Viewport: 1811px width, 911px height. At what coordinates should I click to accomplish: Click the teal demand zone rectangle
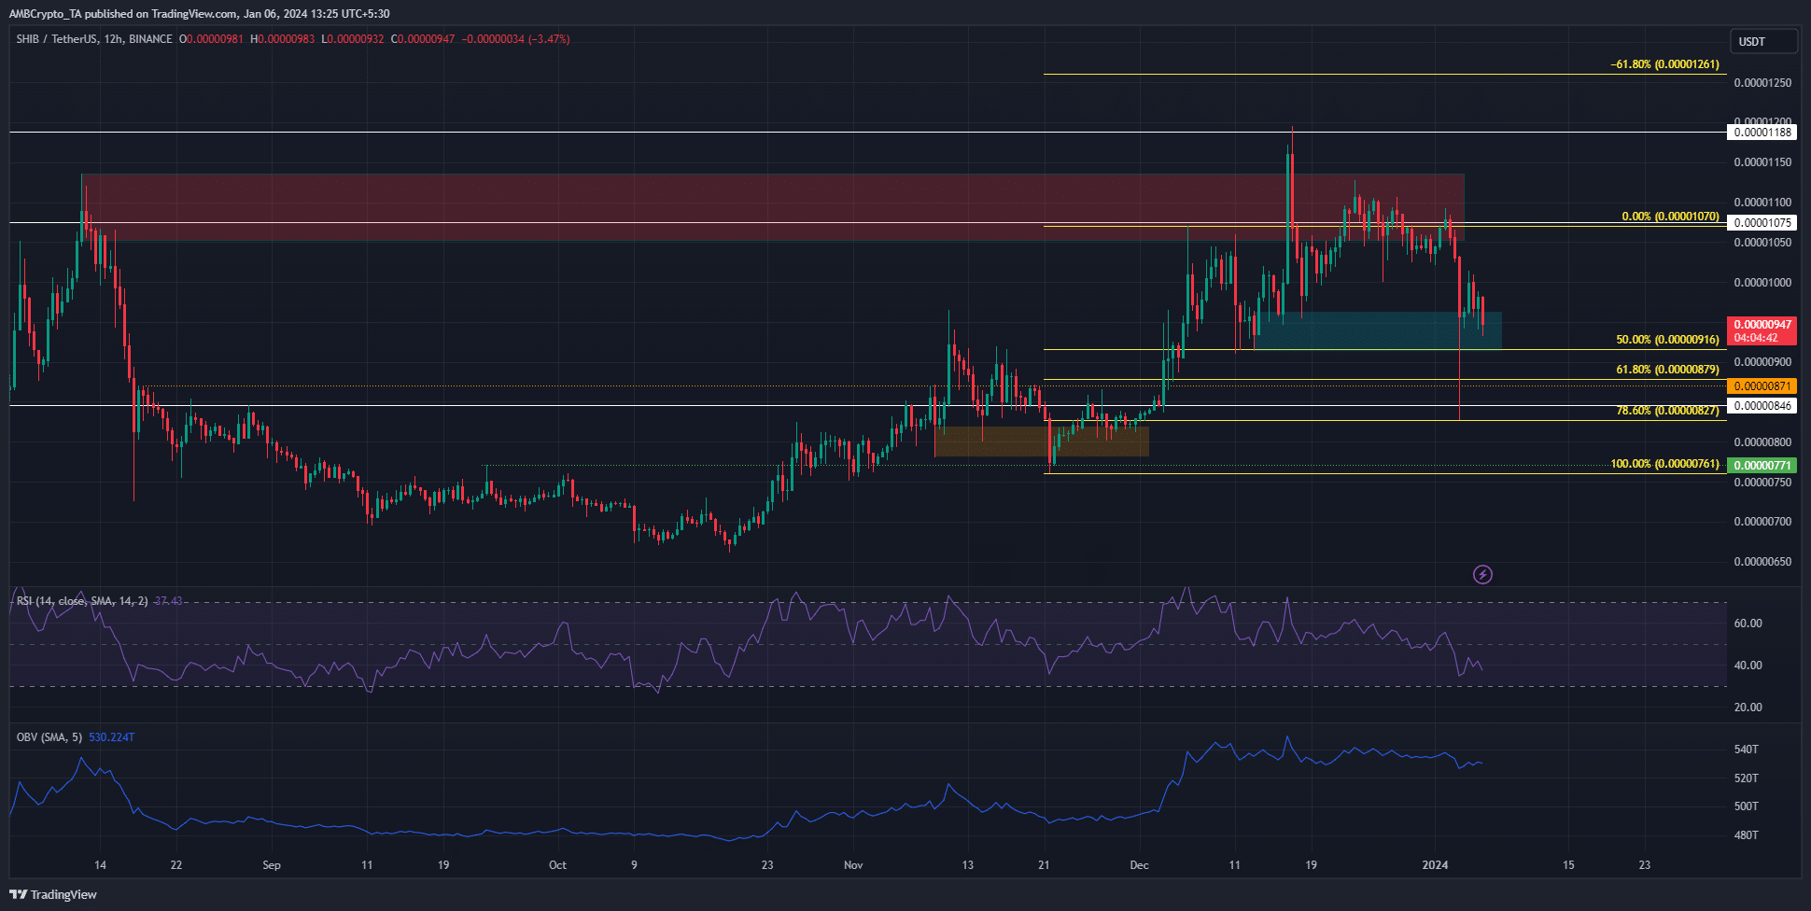[1377, 330]
